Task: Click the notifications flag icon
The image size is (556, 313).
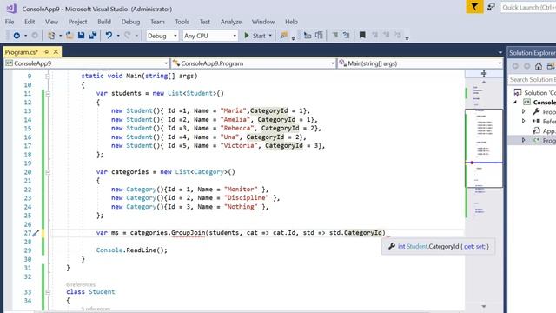Action: [474, 7]
